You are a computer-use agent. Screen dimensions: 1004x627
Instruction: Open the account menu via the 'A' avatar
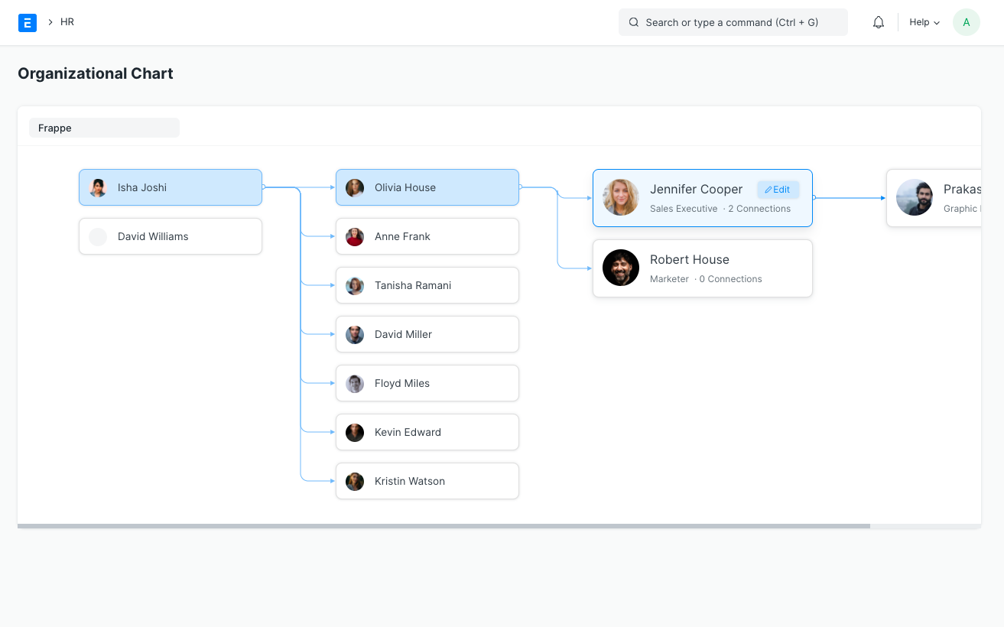(966, 22)
